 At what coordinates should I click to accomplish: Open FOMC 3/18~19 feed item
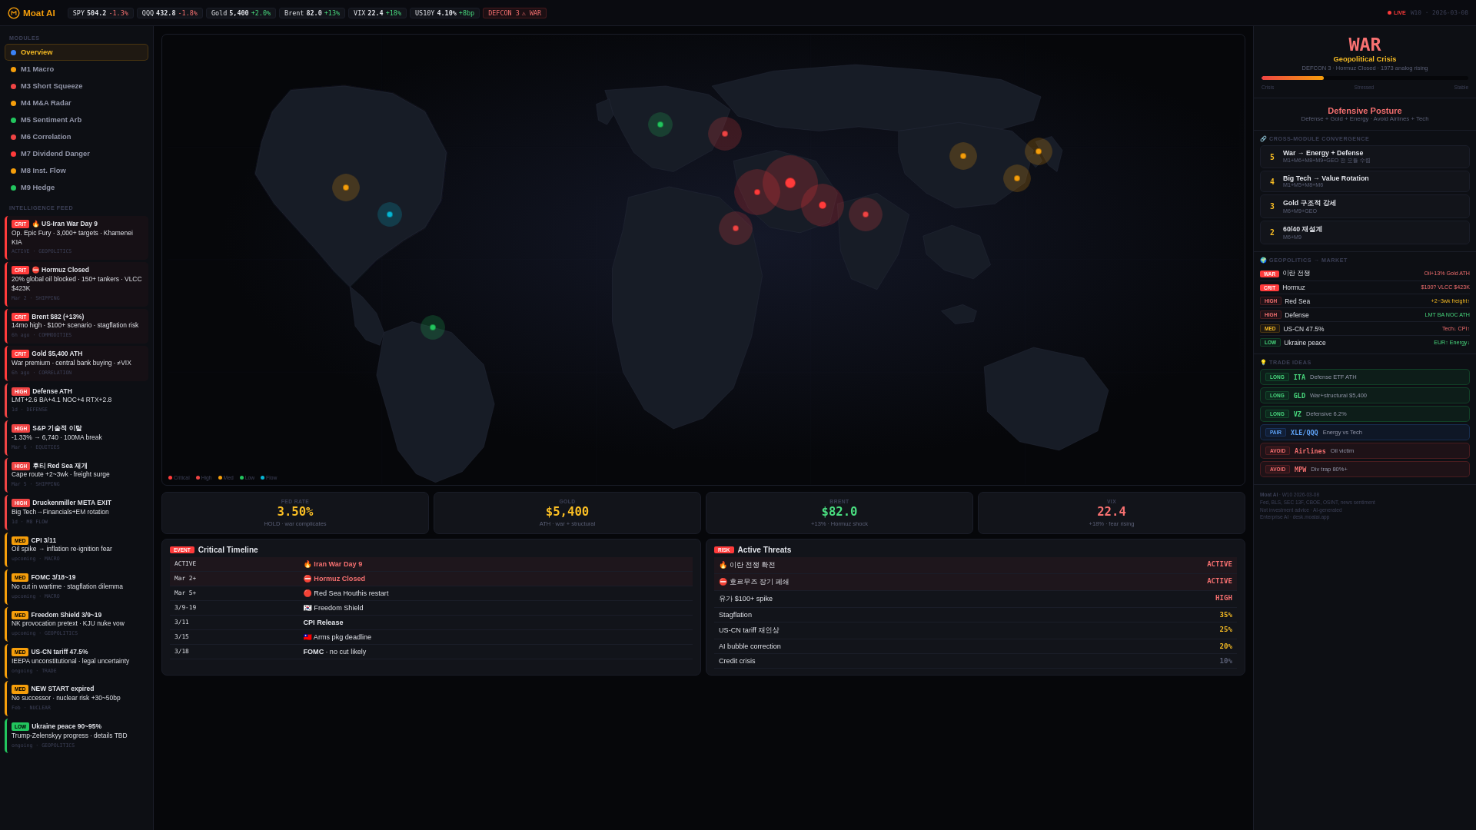77,587
